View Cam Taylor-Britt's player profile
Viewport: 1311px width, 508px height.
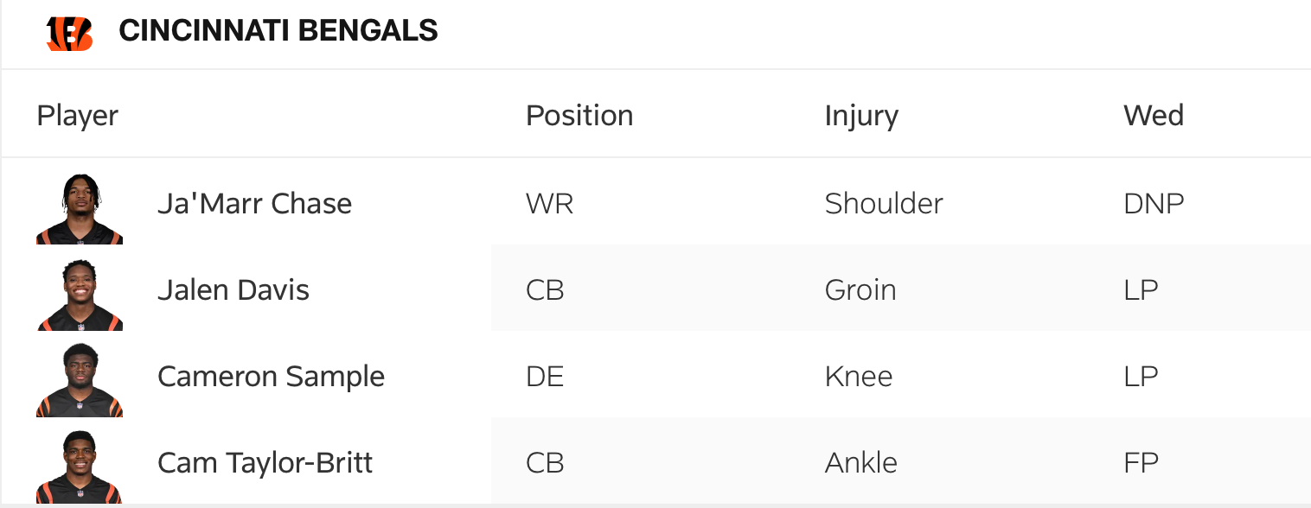coord(265,463)
